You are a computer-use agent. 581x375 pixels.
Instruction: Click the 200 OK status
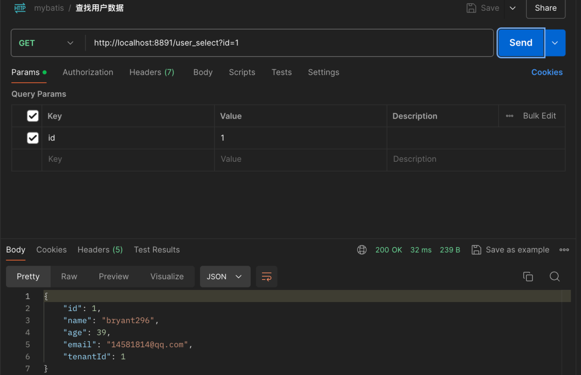(x=388, y=250)
